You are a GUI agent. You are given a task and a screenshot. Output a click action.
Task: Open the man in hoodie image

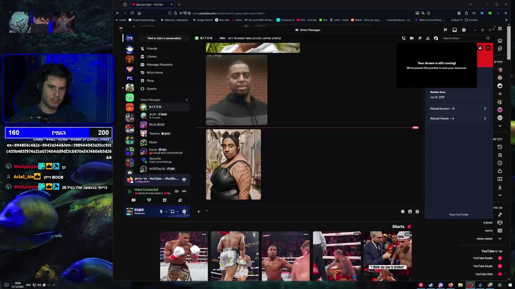tap(237, 90)
